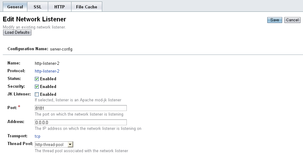
Task: Click the Edit Network Listener heading
Action: [34, 19]
